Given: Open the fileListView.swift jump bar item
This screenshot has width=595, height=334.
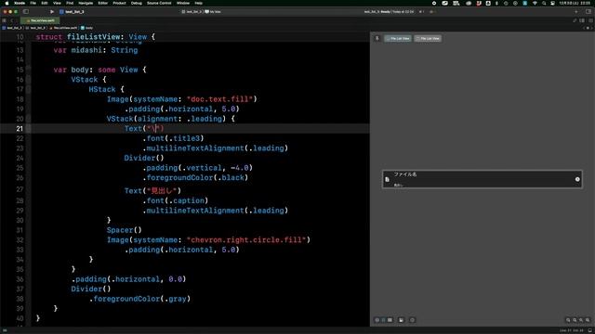Looking at the screenshot, I should pyautogui.click(x=63, y=28).
